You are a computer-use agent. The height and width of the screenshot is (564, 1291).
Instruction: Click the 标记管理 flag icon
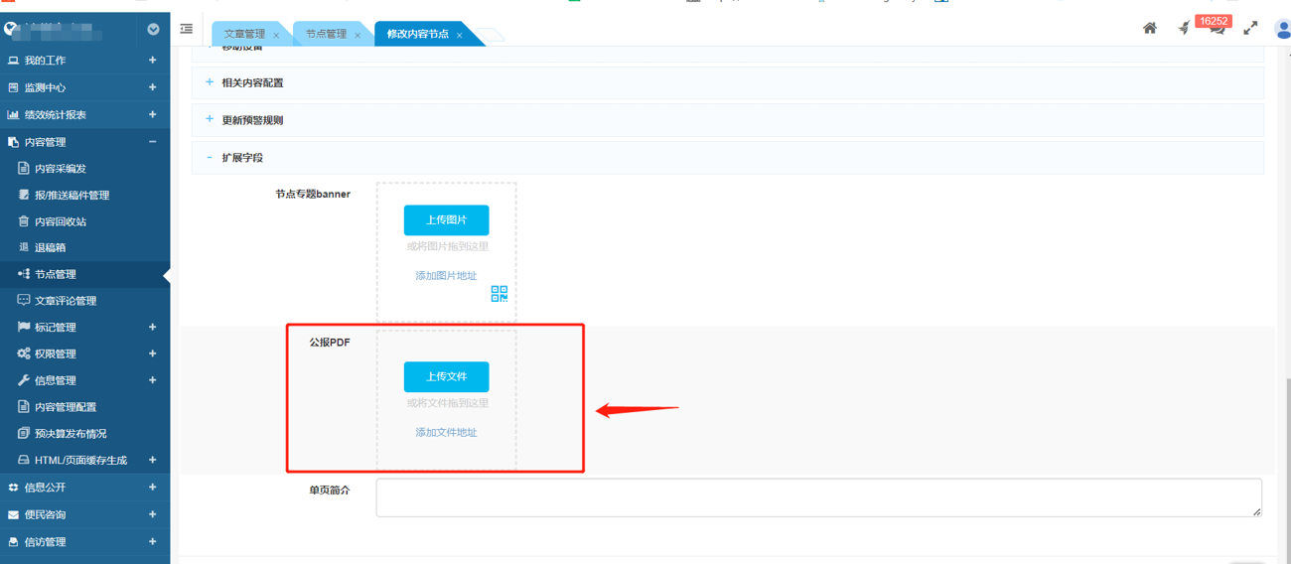(24, 327)
